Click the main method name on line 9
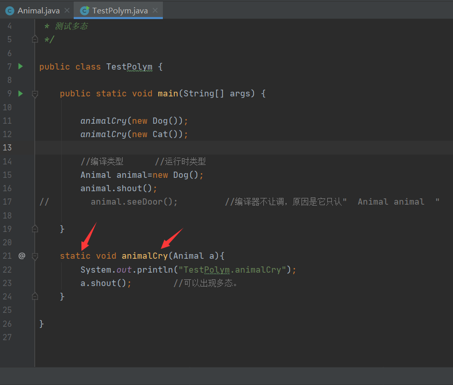Image resolution: width=453 pixels, height=385 pixels. (x=168, y=94)
